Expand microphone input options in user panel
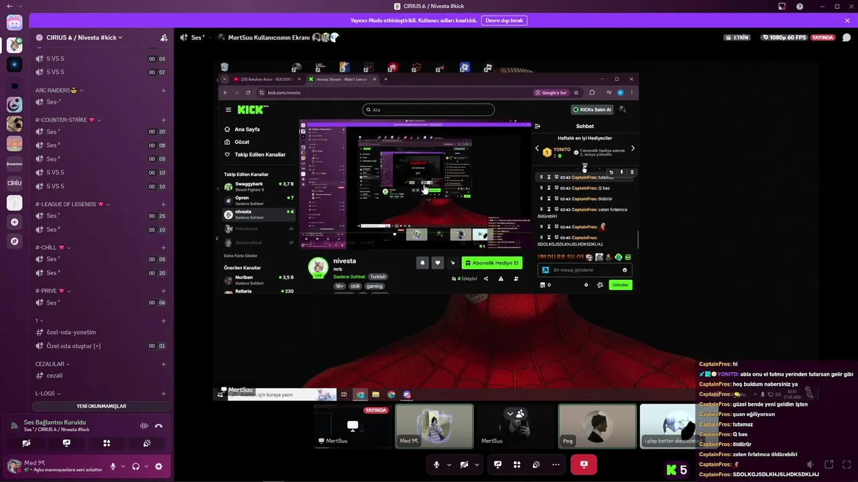Screen dimensions: 858x482 point(123,467)
